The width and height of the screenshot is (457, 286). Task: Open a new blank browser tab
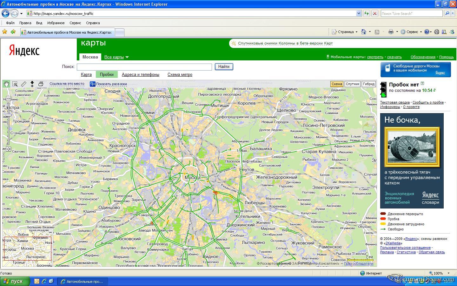point(119,32)
